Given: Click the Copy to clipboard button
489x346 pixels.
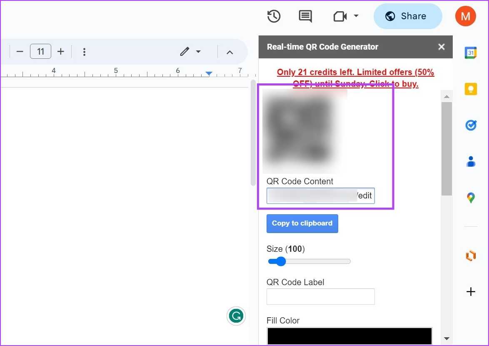Looking at the screenshot, I should tap(302, 223).
